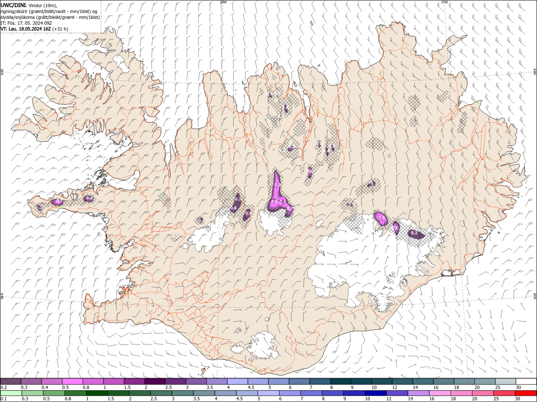Select the rain legend swatch labeled 9
The image size is (537, 402).
pos(354,393)
